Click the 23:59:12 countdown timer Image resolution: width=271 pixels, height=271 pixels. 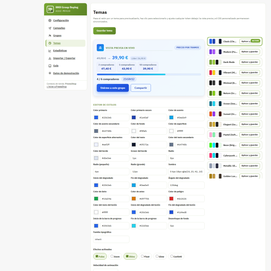click(129, 79)
